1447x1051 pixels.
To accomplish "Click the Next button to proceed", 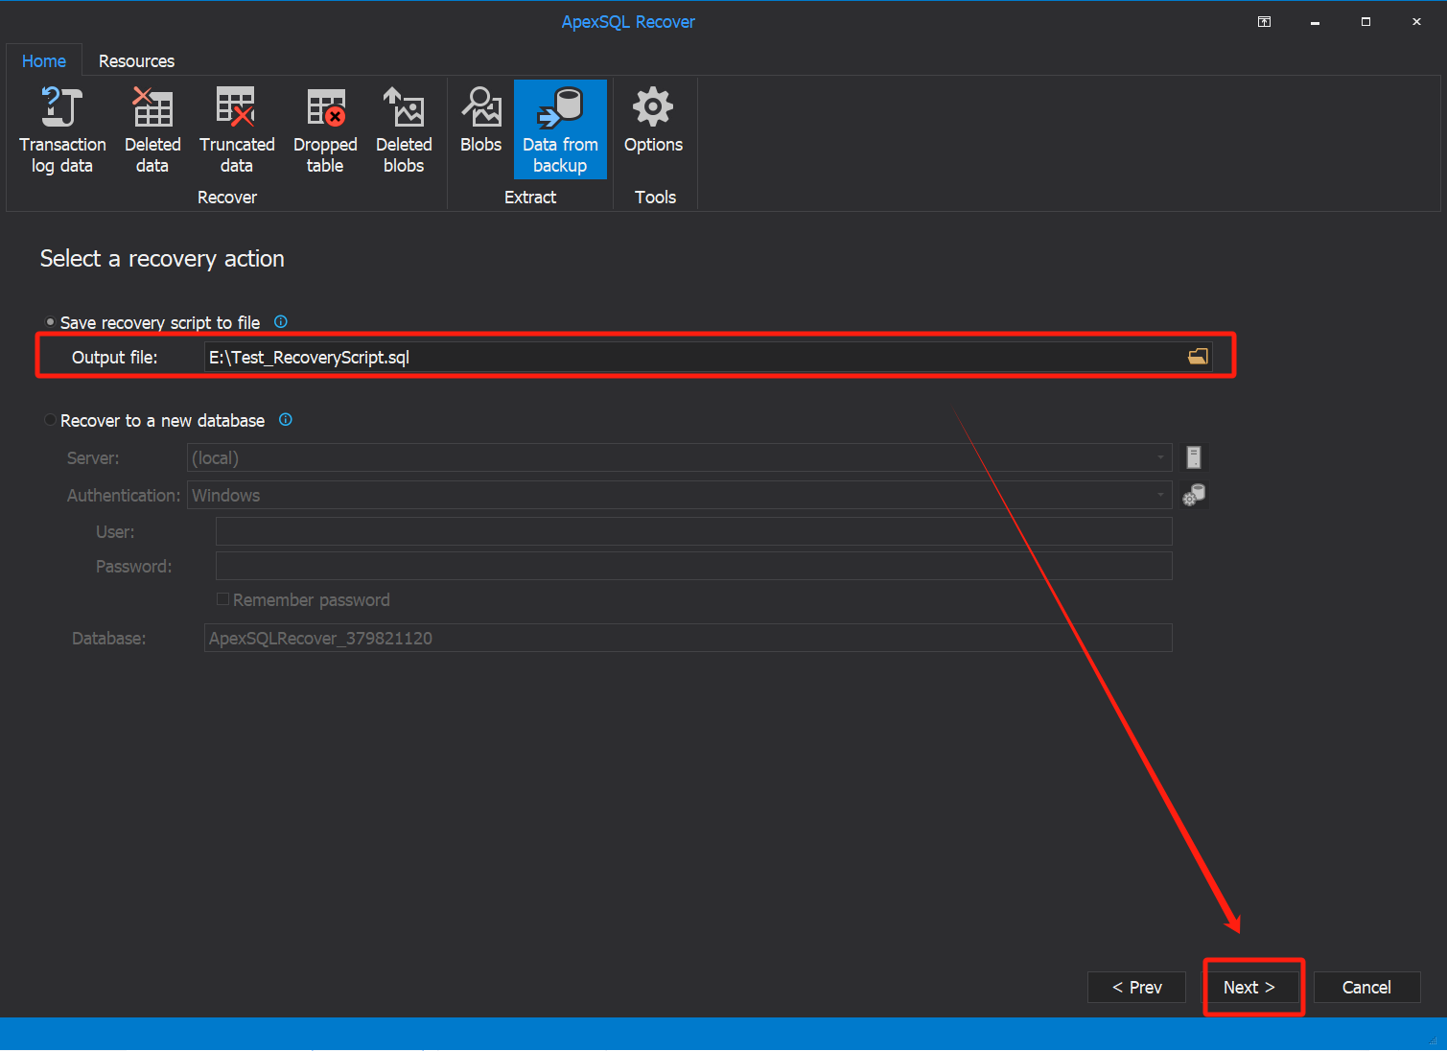I will click(x=1252, y=987).
